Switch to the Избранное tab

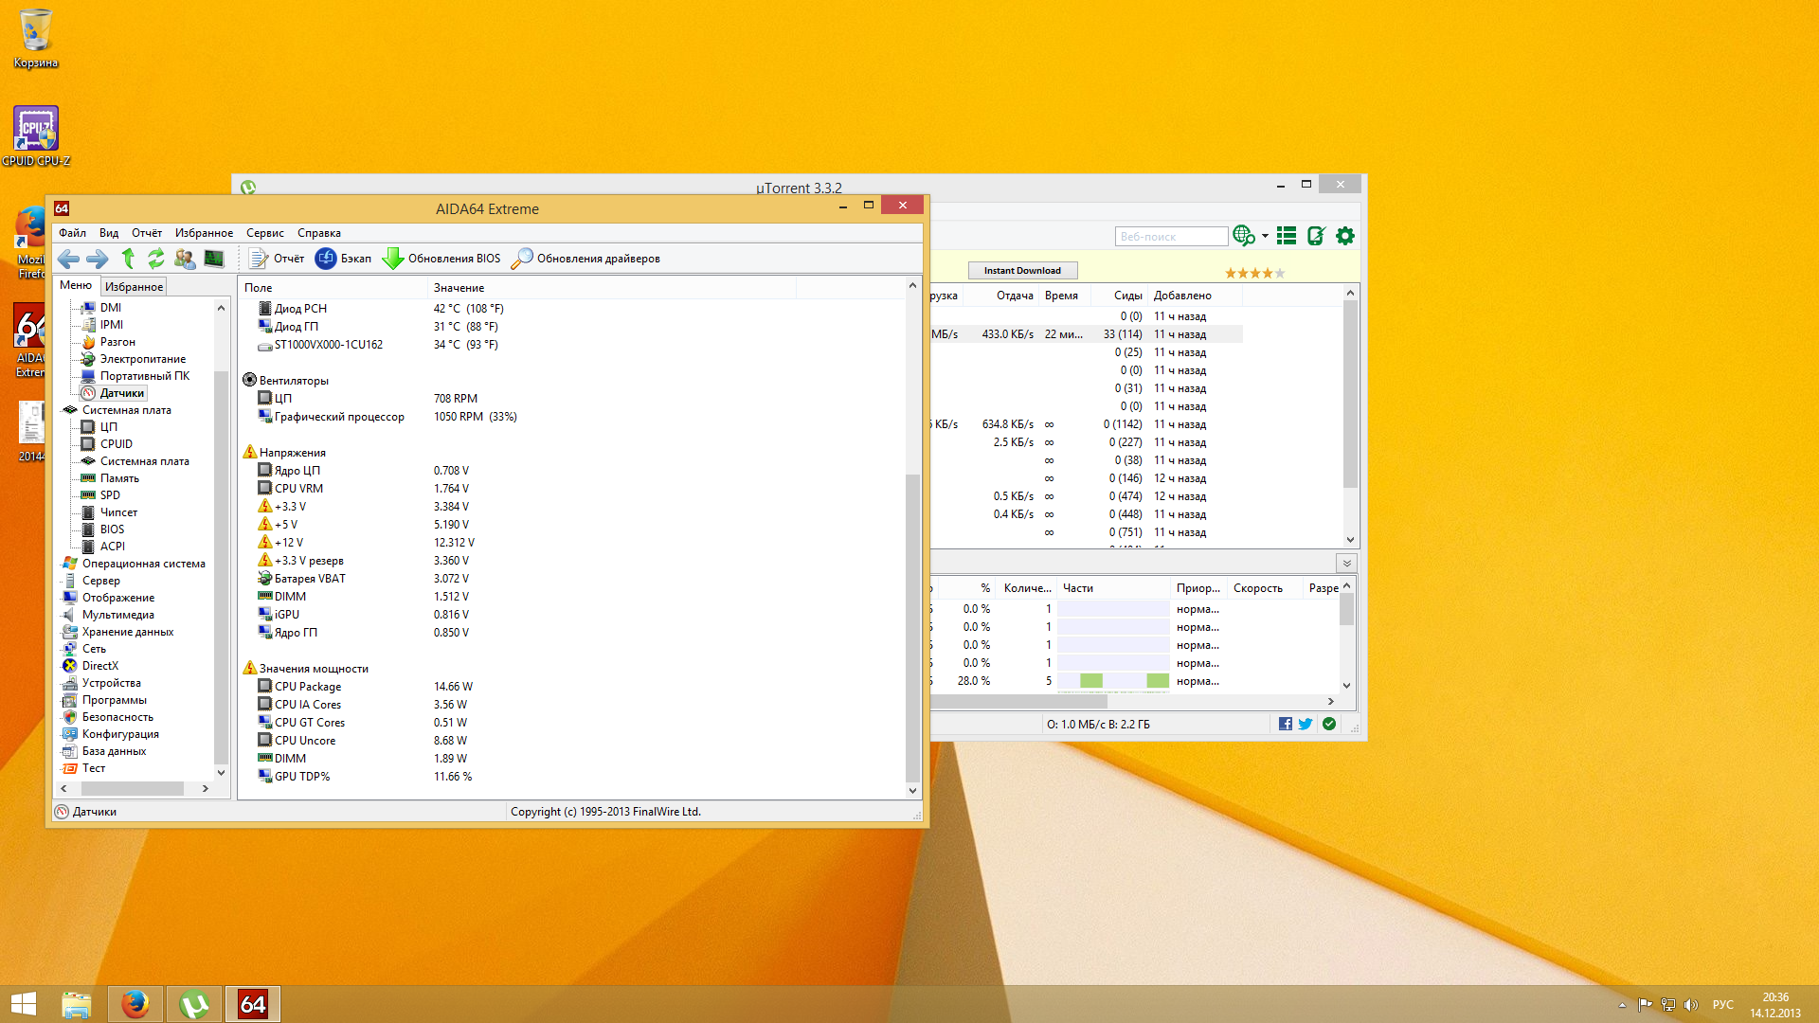click(x=134, y=287)
